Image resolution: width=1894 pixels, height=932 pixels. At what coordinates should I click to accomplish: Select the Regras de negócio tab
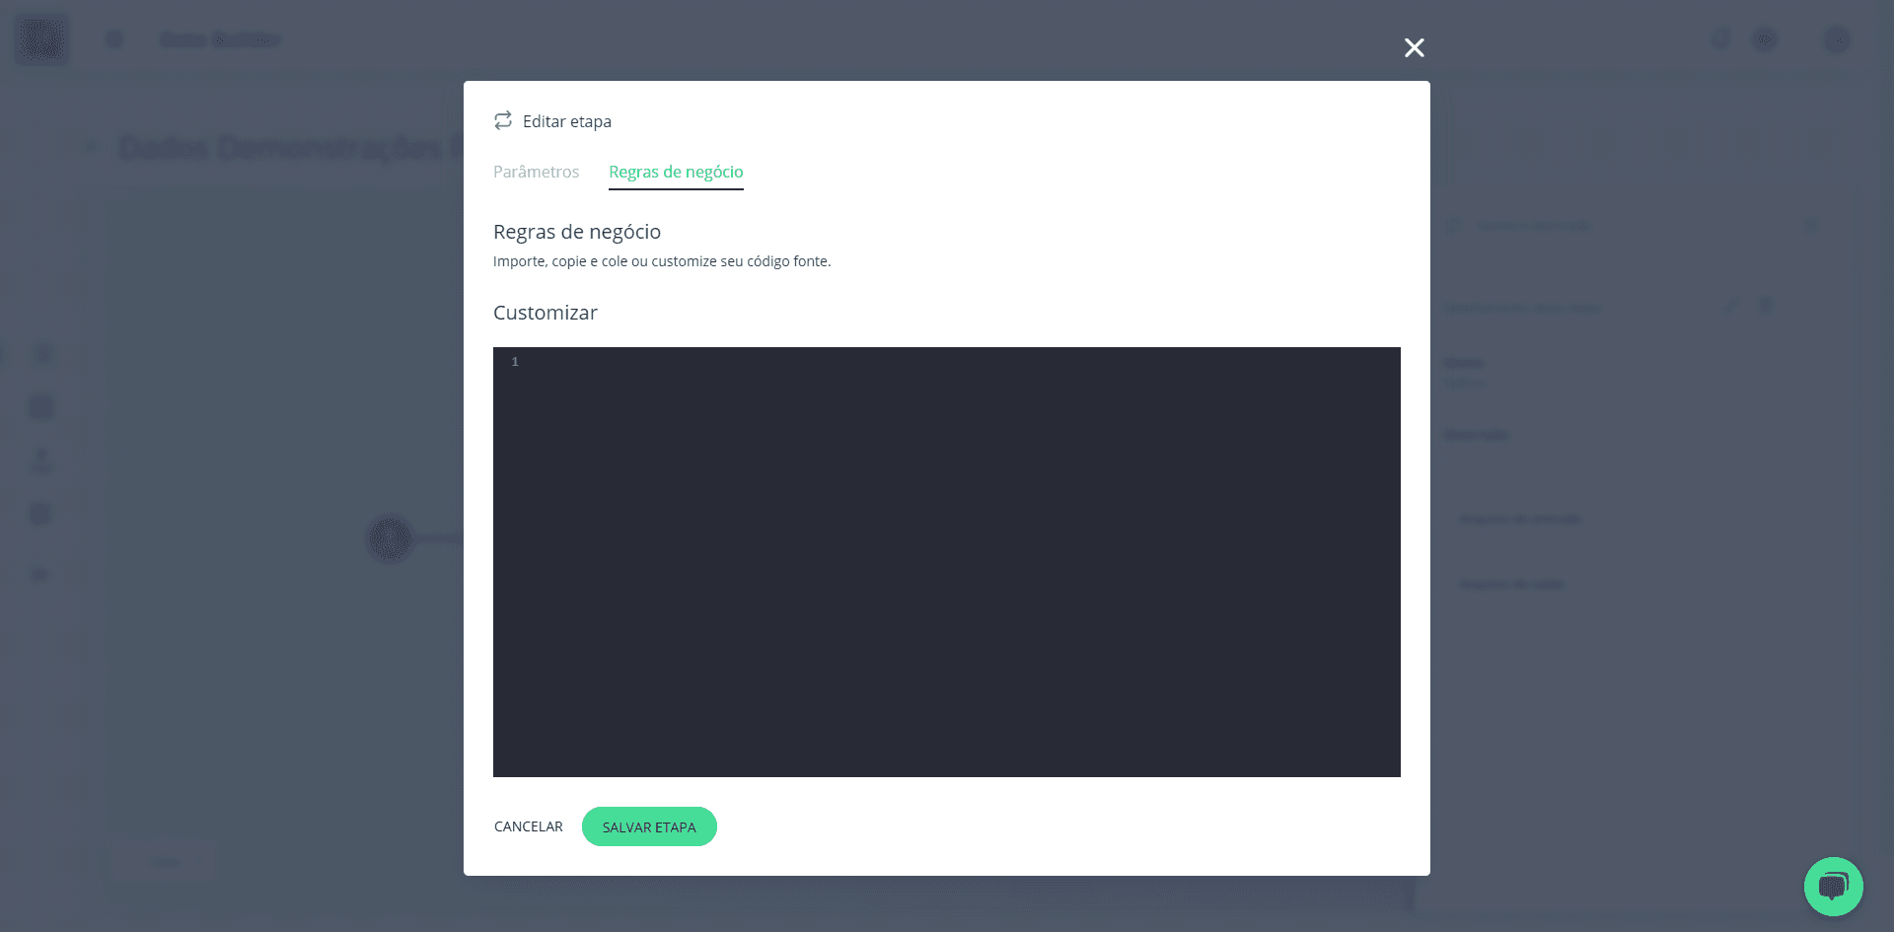[676, 172]
